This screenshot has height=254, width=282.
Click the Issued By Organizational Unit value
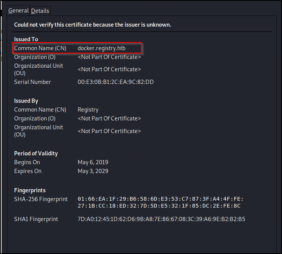pos(109,131)
